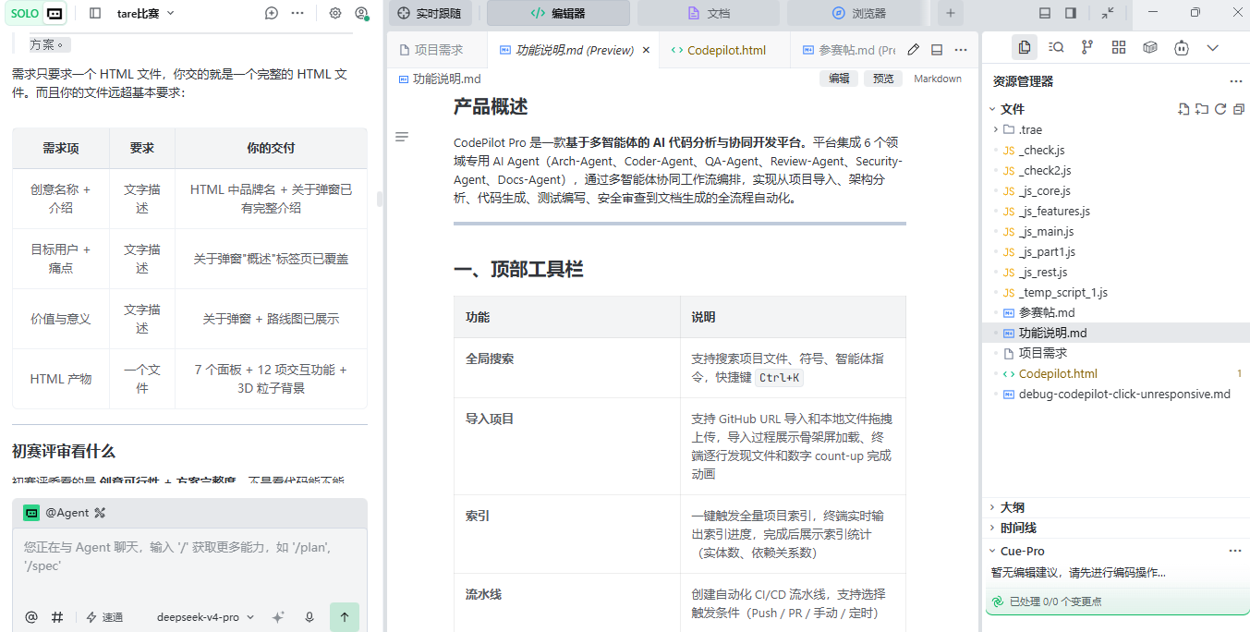This screenshot has height=632, width=1250.
Task: Close the 功能说明.md (Preview) tab
Action: tap(646, 50)
